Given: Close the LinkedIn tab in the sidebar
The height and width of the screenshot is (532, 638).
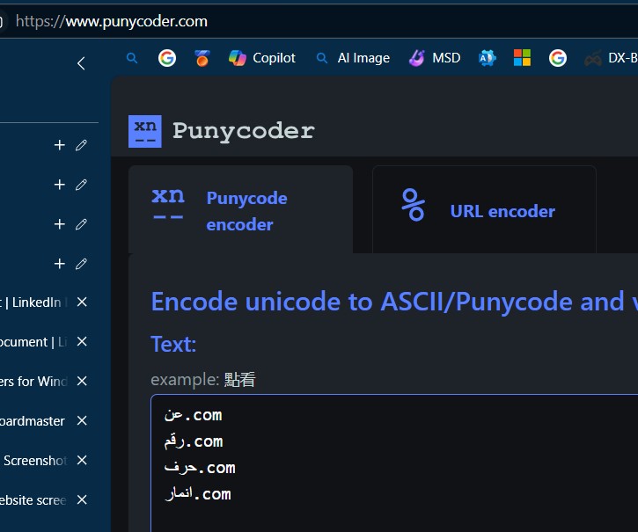Looking at the screenshot, I should (x=82, y=302).
